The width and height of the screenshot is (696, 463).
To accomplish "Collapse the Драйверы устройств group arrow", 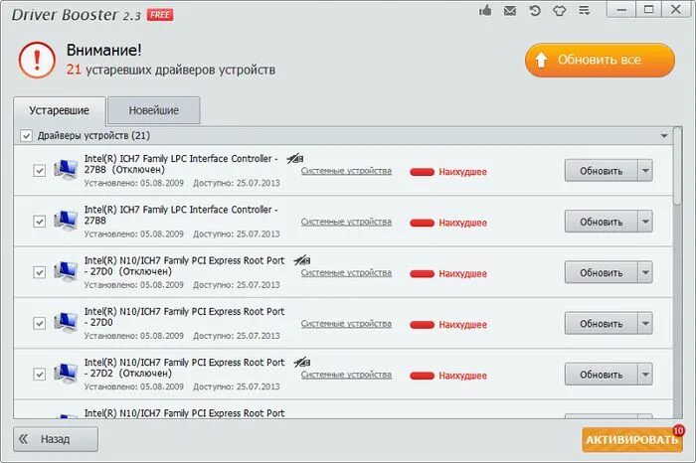I will pos(664,136).
